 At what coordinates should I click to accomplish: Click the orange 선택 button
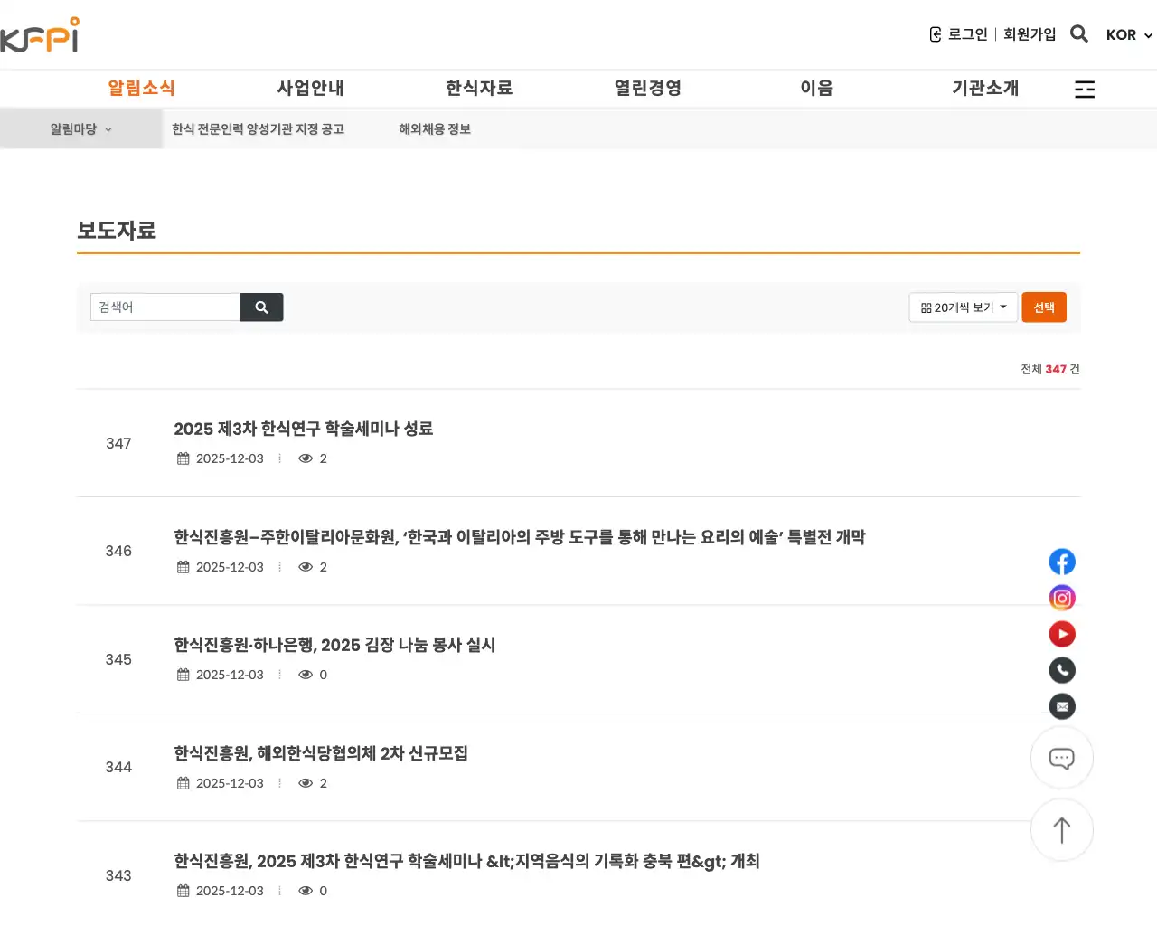(1044, 307)
